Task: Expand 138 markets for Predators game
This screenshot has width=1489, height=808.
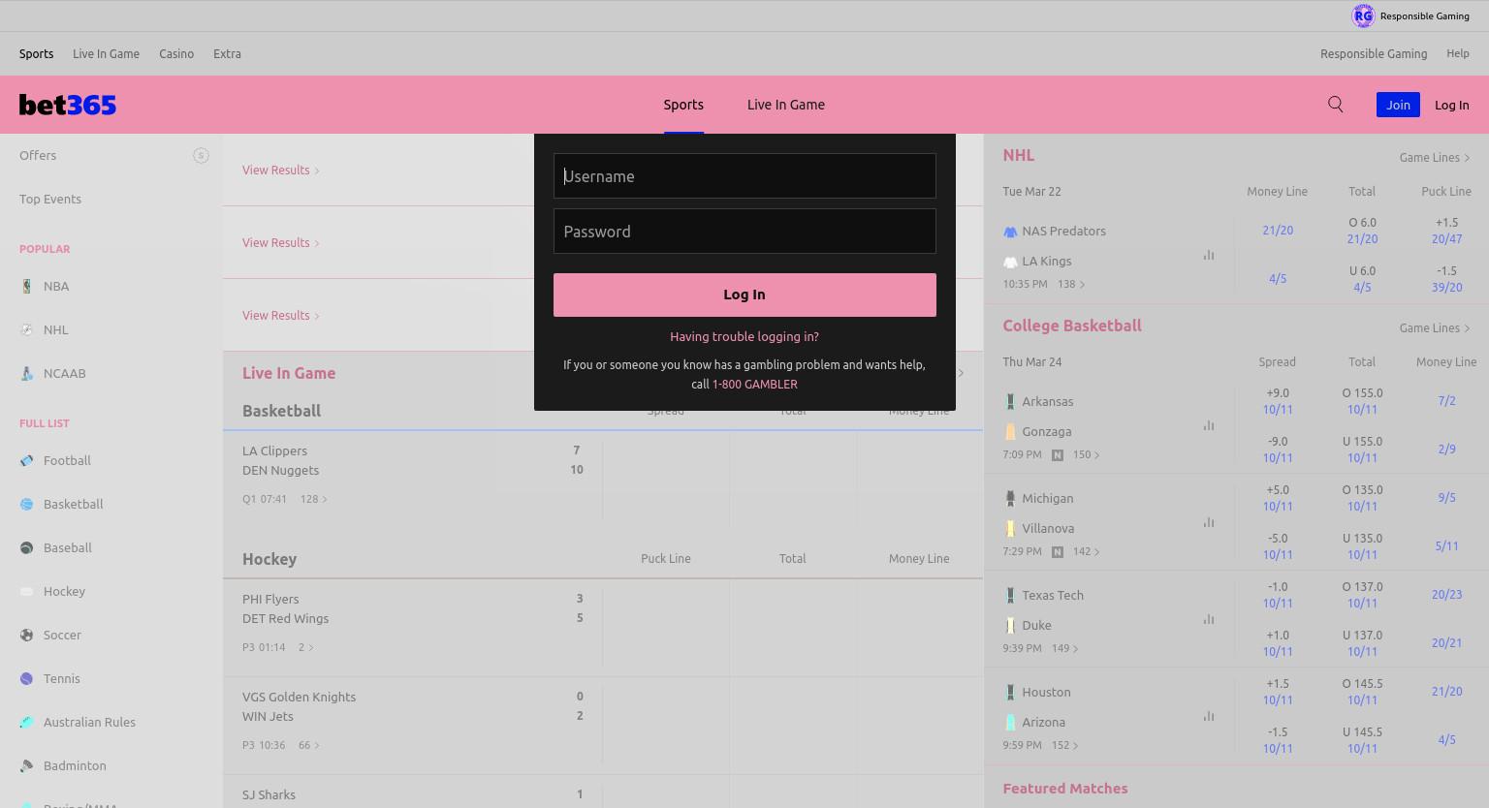Action: pyautogui.click(x=1071, y=284)
